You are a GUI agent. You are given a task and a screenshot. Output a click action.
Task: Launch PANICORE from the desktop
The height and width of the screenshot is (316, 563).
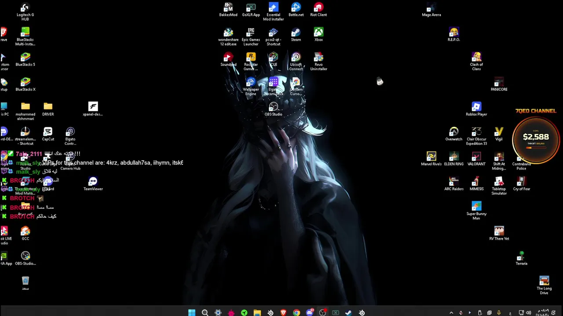coord(499,85)
